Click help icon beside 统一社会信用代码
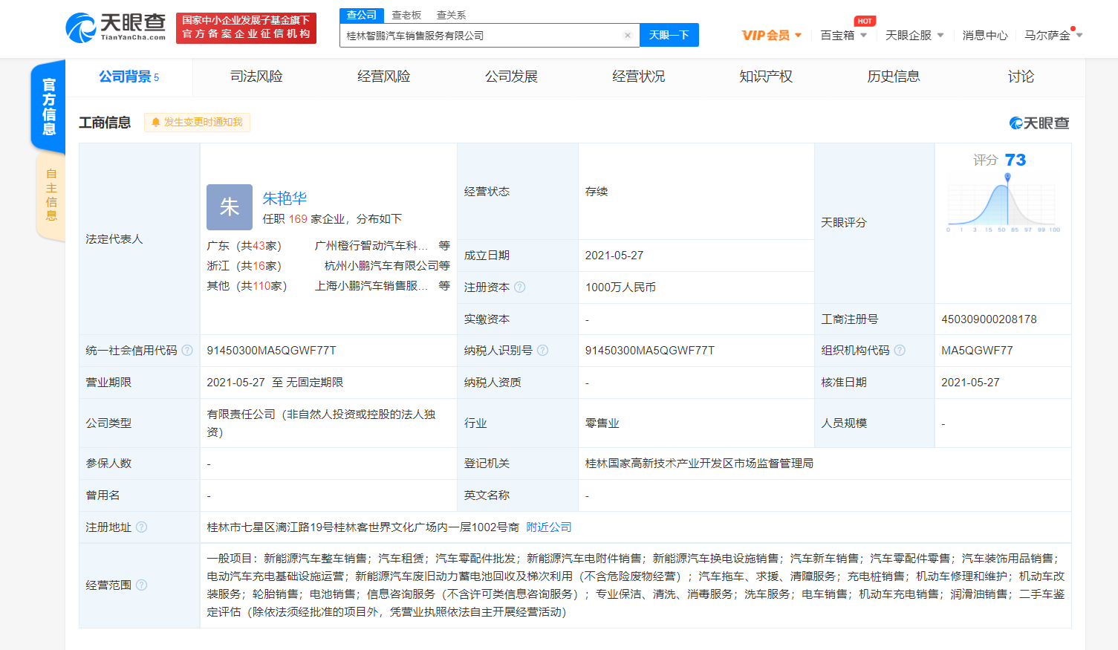Image resolution: width=1118 pixels, height=650 pixels. [x=187, y=351]
